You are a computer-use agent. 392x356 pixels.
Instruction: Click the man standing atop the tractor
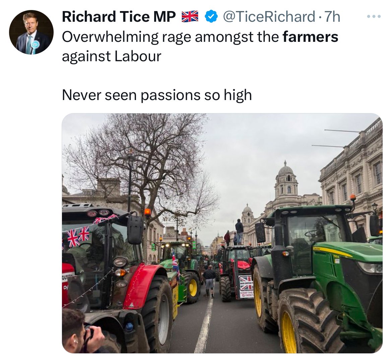[x=239, y=232]
